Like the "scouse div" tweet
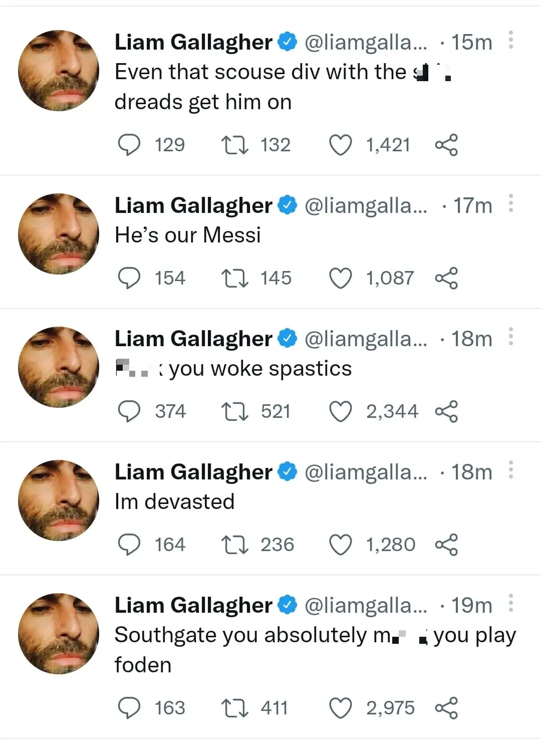Image resolution: width=541 pixels, height=752 pixels. [x=341, y=145]
